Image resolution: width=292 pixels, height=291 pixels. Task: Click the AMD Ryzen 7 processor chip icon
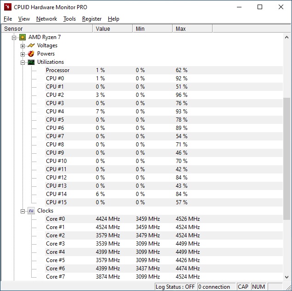(x=22, y=37)
